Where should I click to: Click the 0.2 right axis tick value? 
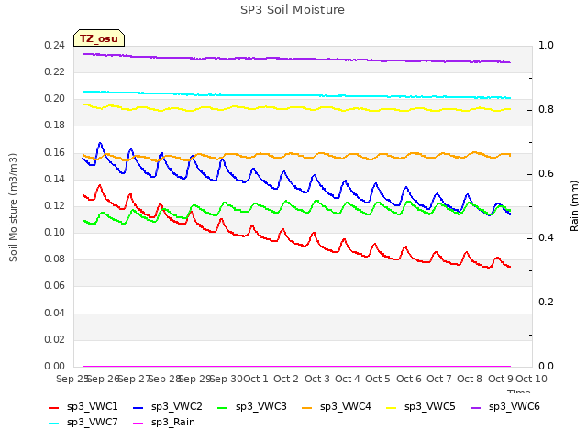[546, 302]
